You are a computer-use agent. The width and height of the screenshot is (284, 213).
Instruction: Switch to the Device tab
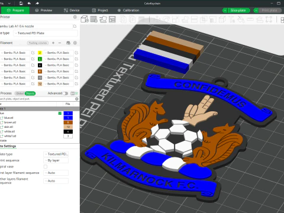point(72,10)
